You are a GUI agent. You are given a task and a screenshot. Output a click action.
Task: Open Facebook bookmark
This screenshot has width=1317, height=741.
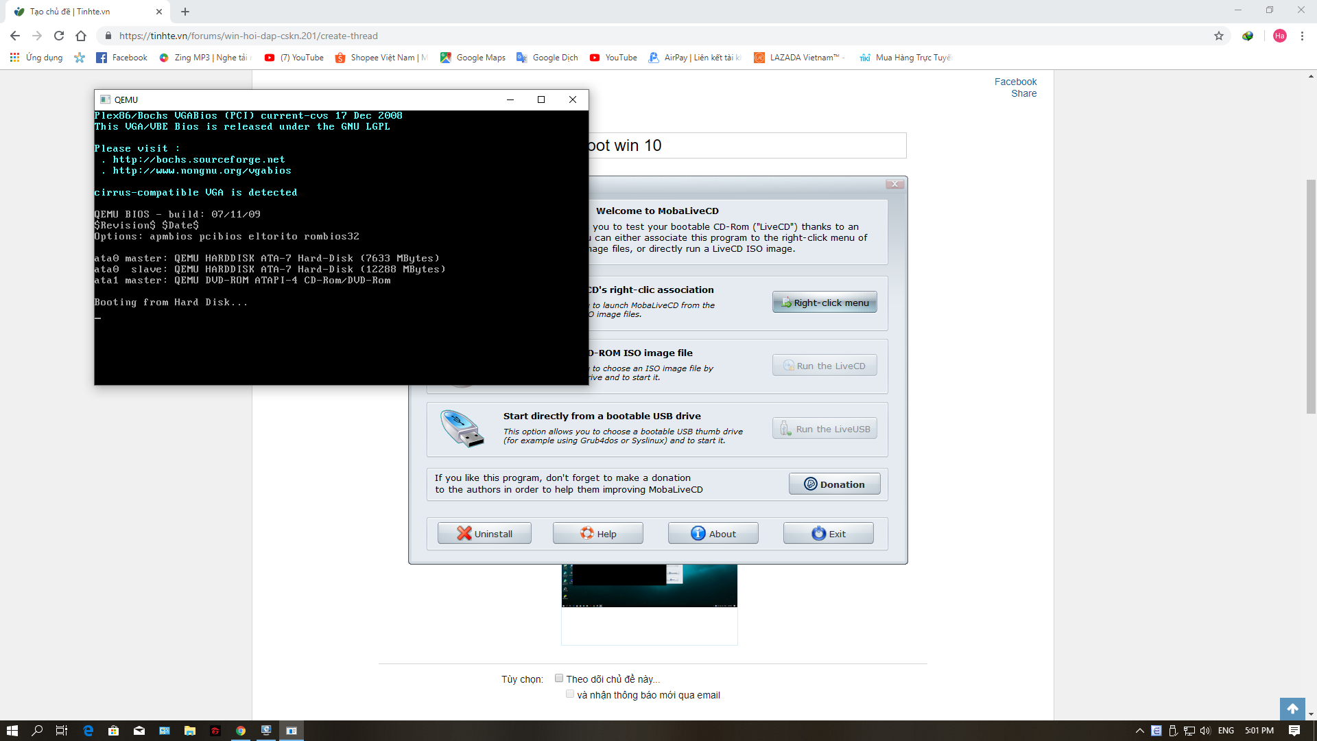(x=121, y=58)
